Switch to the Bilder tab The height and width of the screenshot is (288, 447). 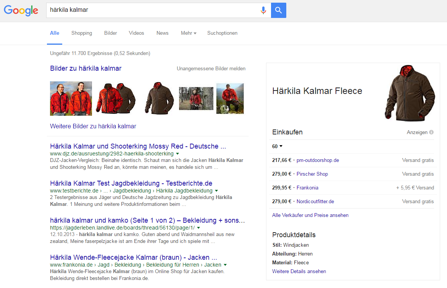[111, 33]
